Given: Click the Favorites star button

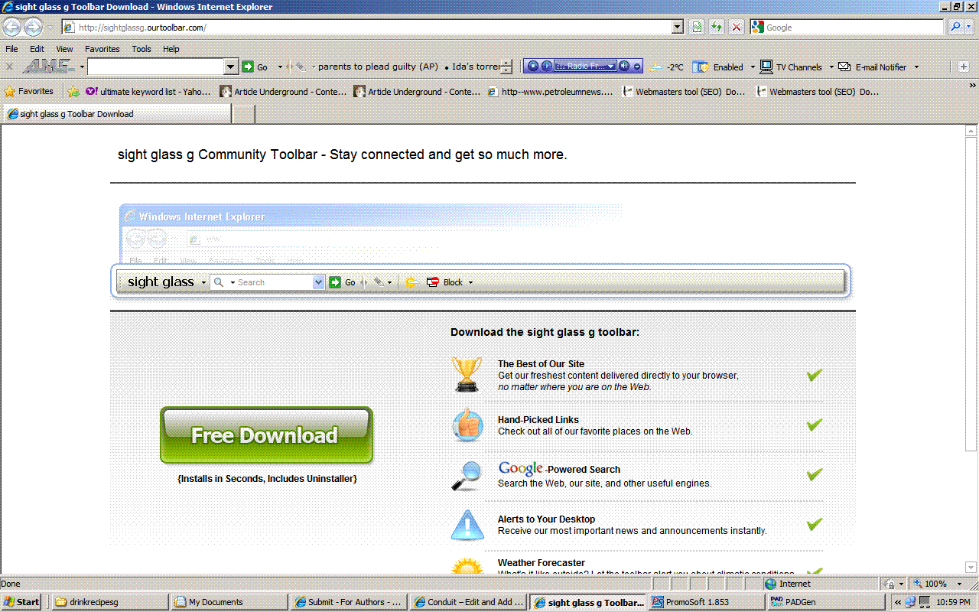Looking at the screenshot, I should tap(29, 91).
